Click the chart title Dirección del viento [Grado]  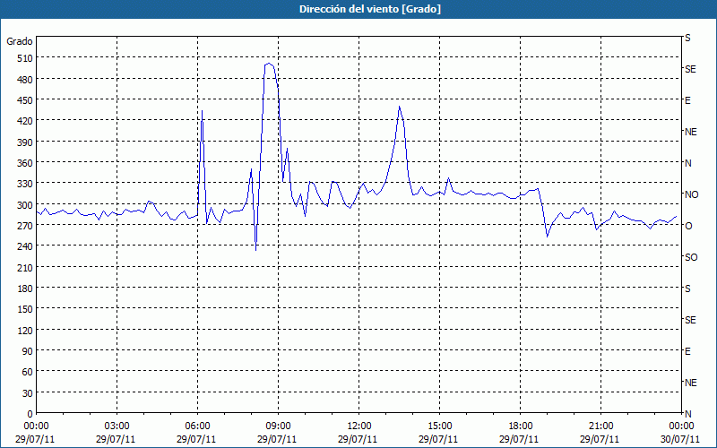(x=370, y=9)
